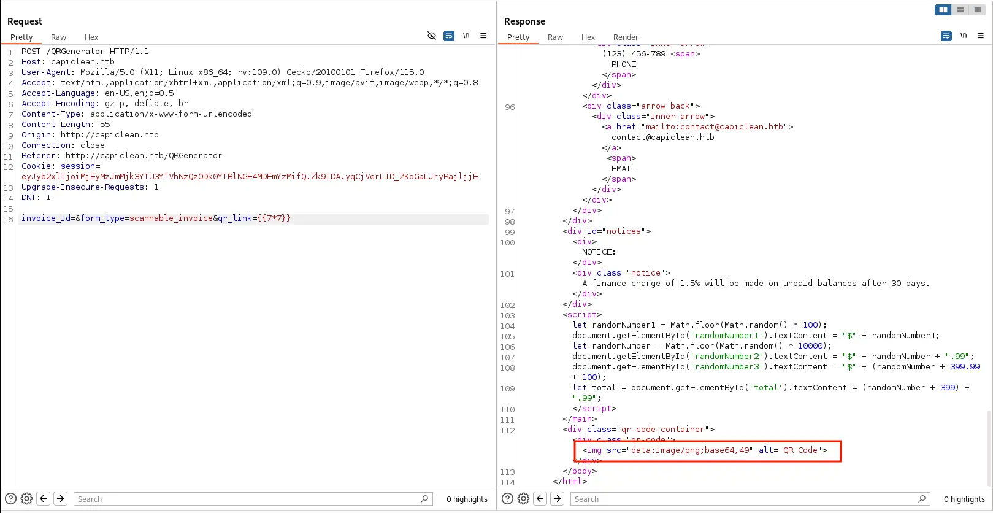This screenshot has height=513, width=993.
Task: Click the Content-Length: 55 header
Action: tap(66, 125)
